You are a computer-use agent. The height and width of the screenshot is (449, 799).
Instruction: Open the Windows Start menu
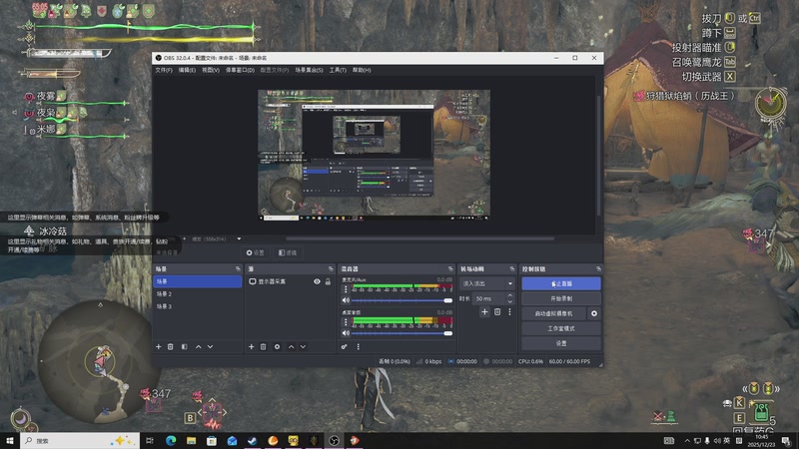point(10,440)
